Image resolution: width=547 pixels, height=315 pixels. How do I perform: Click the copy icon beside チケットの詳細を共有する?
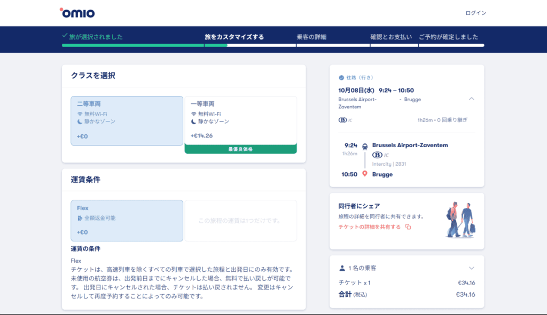[x=408, y=227]
